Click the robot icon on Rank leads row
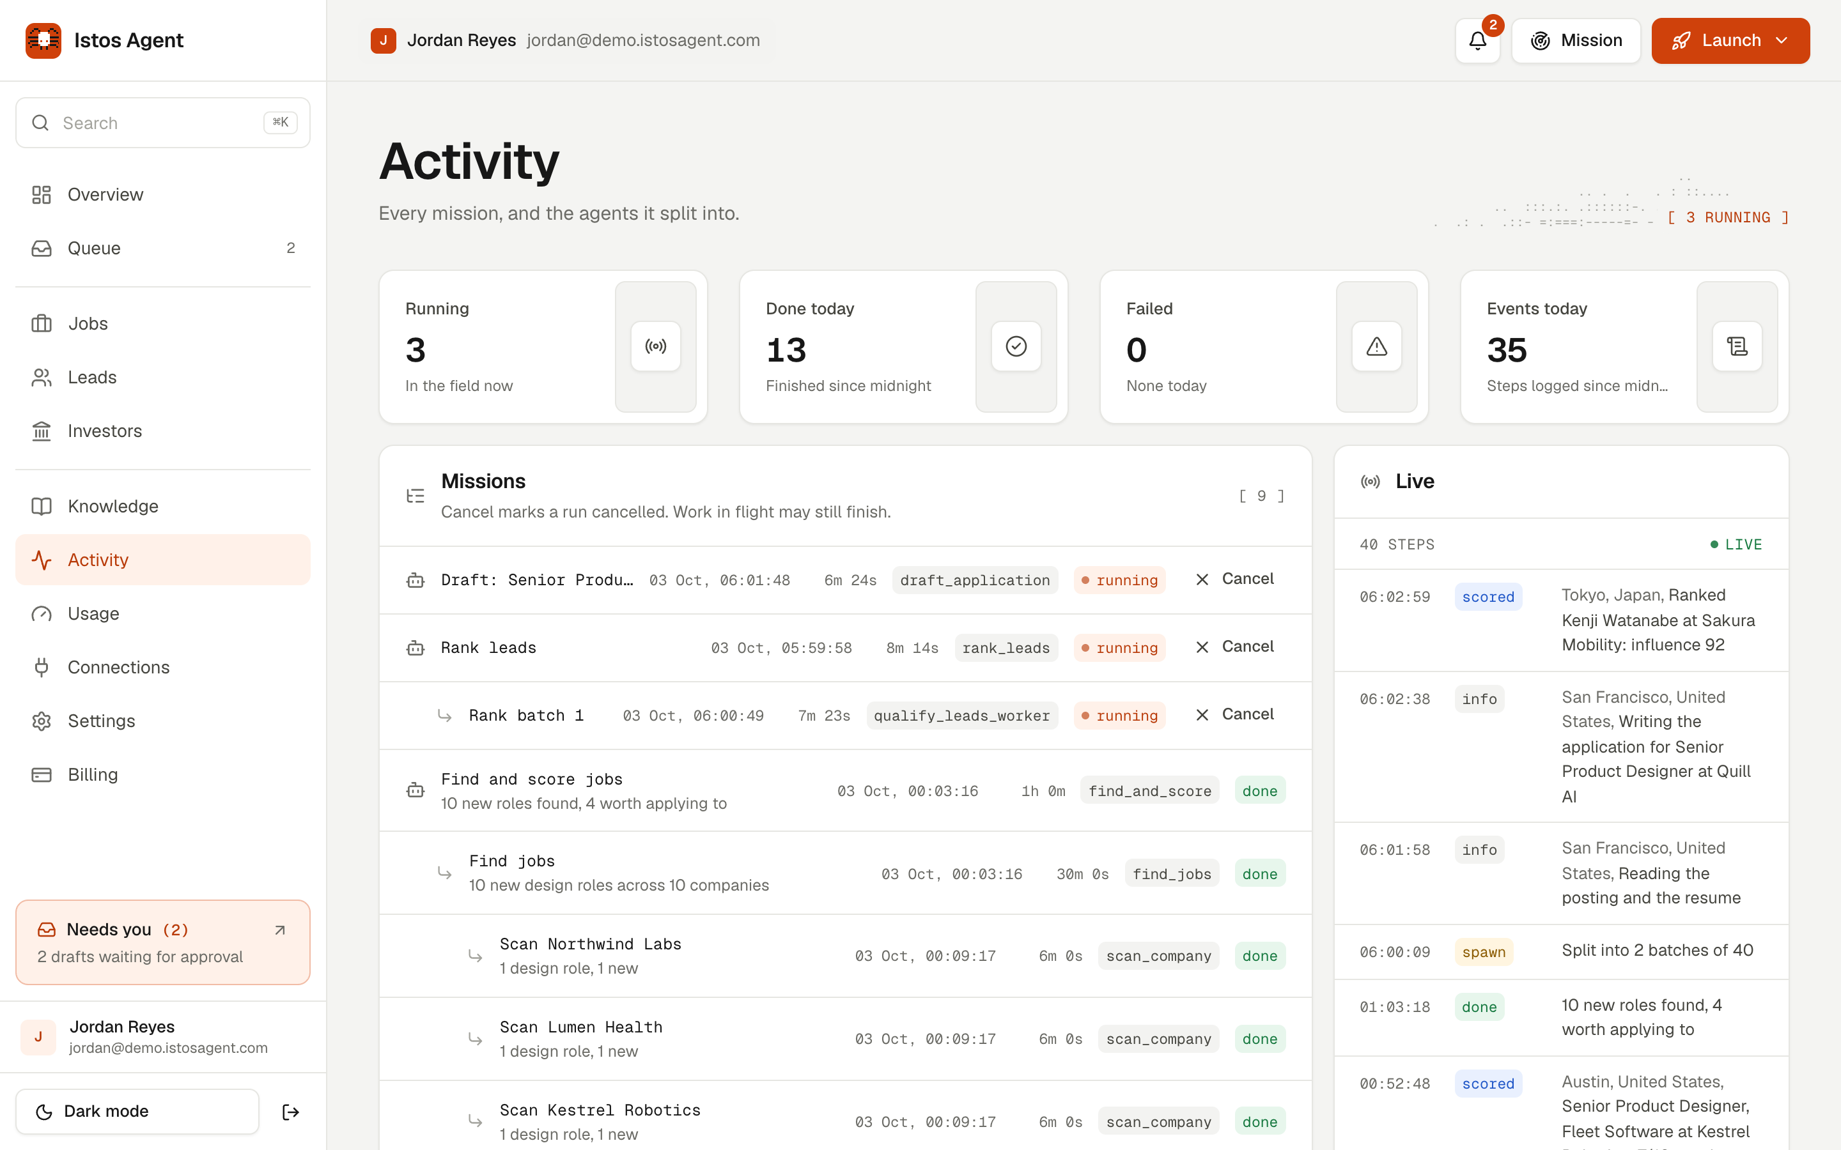1841x1150 pixels. (416, 648)
